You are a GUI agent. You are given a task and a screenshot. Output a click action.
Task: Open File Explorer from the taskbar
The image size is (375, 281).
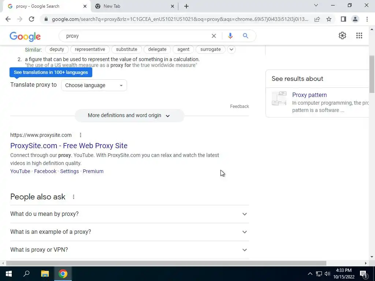point(45,274)
